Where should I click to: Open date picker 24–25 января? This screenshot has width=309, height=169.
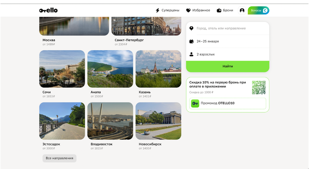[x=228, y=41]
